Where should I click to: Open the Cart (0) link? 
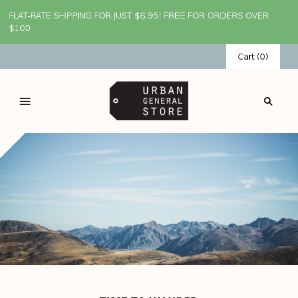pos(253,57)
